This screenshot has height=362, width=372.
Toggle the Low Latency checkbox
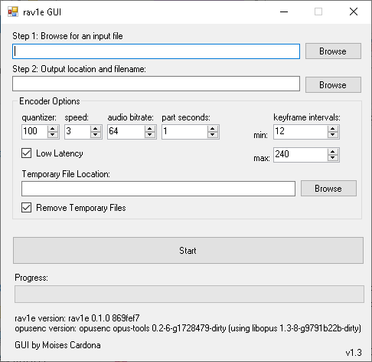(27, 153)
